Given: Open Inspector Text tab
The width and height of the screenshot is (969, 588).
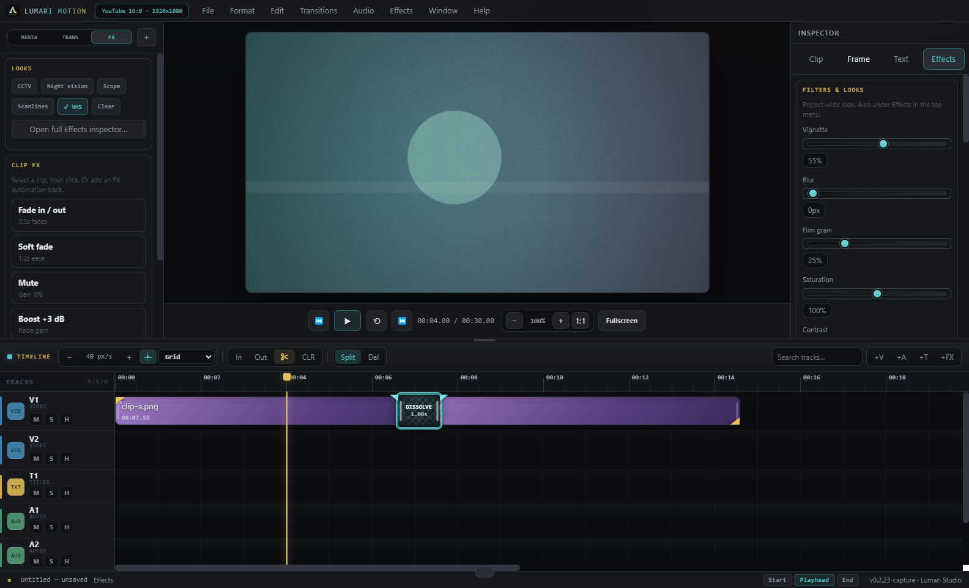Looking at the screenshot, I should point(900,59).
